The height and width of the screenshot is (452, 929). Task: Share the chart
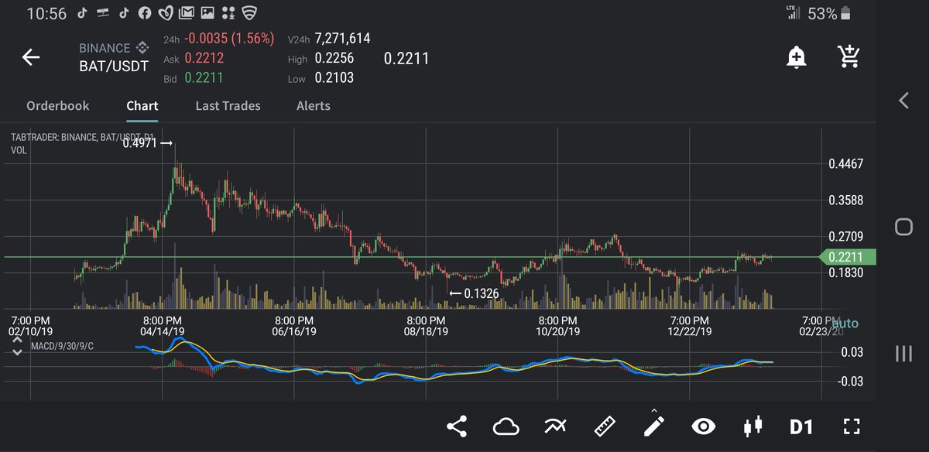coord(458,426)
